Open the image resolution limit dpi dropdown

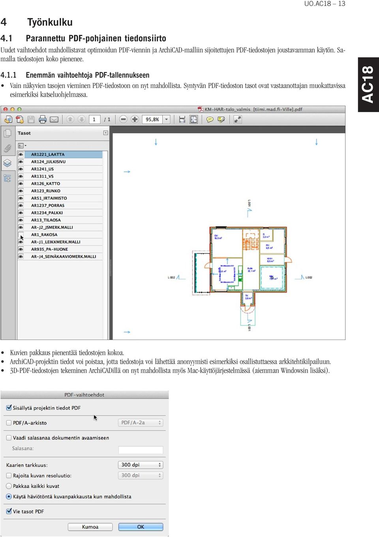click(x=141, y=475)
